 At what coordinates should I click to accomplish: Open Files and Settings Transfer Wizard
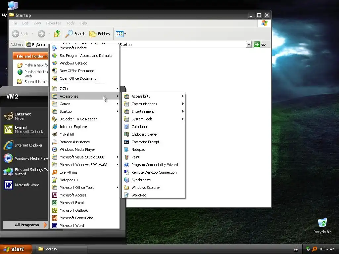click(25, 172)
